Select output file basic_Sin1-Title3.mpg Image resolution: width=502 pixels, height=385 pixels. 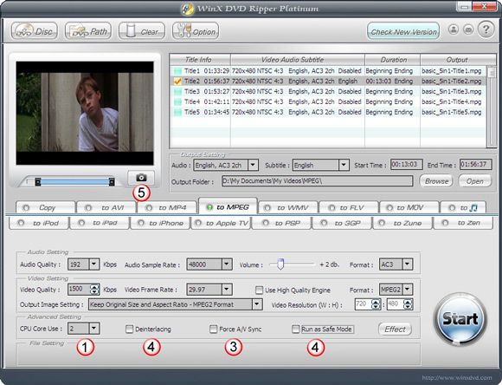452,91
